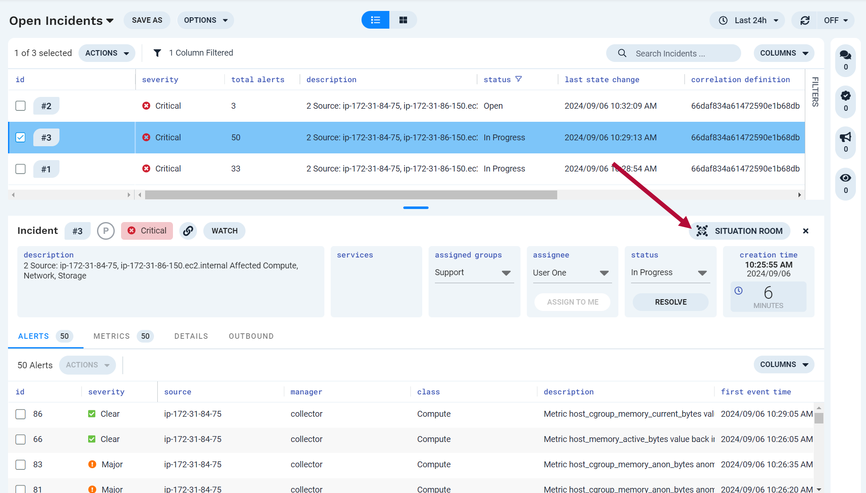
Task: Click the alerts list vertical scrollbar thumb
Action: (819, 418)
